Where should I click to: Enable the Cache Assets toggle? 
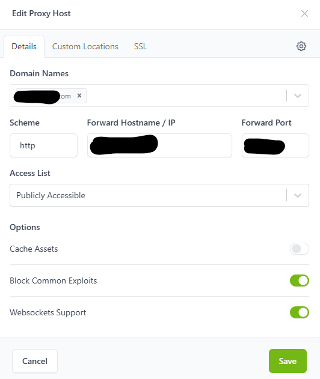(300, 249)
